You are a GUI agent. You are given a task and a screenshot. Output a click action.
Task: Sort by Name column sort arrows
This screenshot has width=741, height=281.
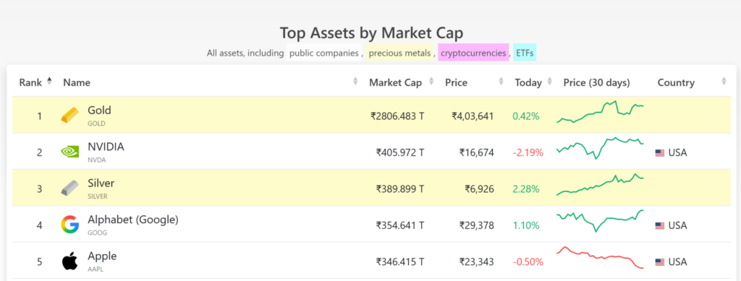(x=355, y=82)
